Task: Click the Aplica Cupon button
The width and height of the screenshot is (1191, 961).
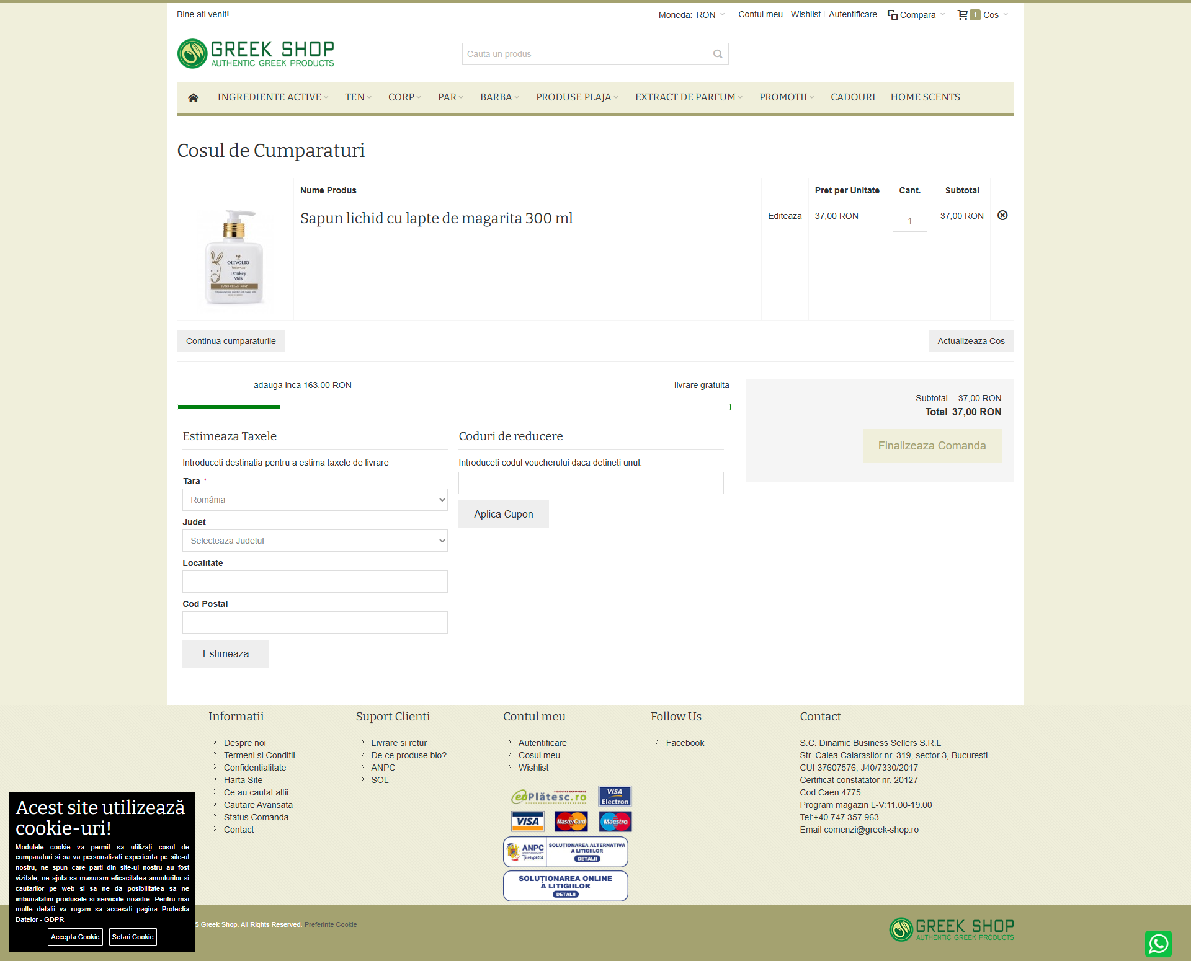Action: [503, 514]
